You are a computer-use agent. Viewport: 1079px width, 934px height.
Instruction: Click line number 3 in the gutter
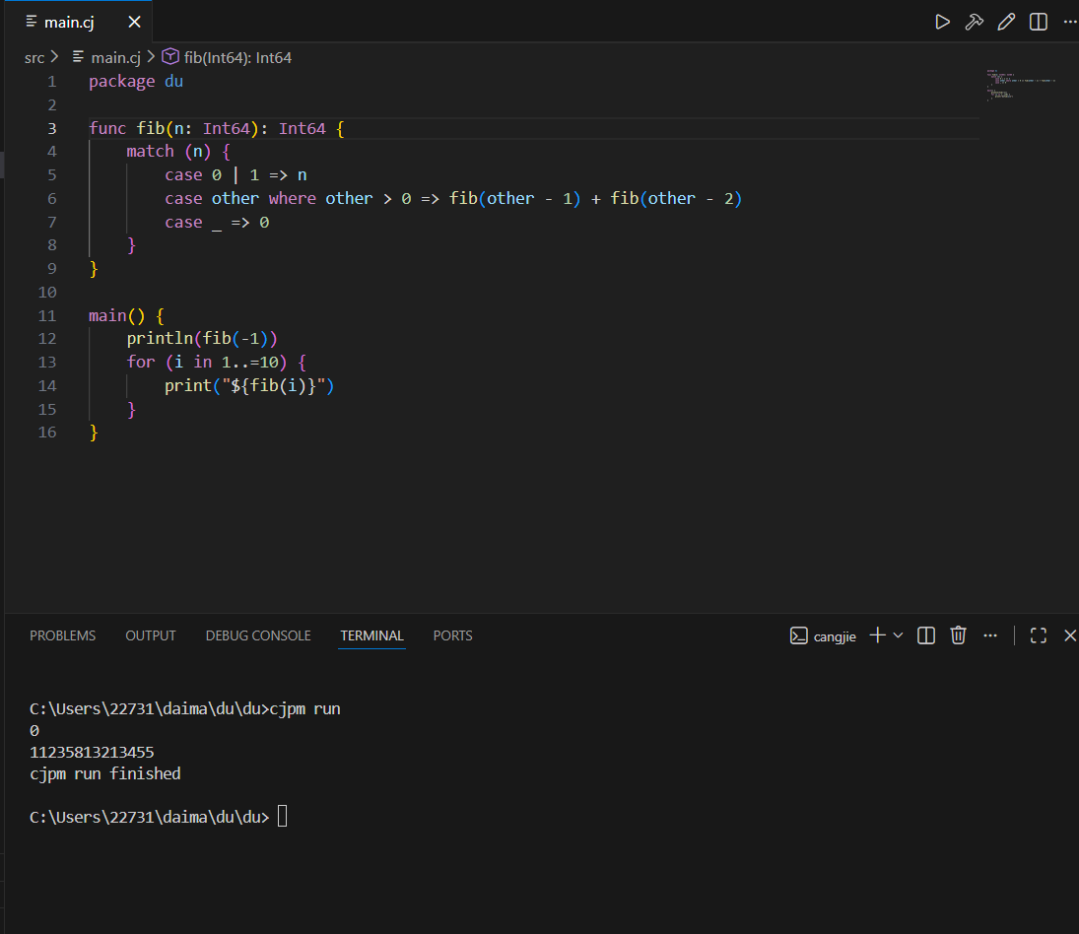point(52,129)
